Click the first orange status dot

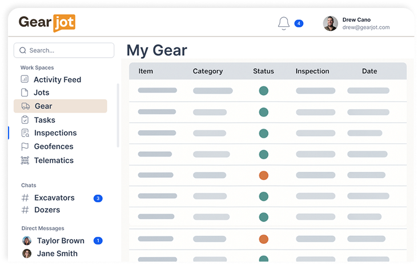pyautogui.click(x=263, y=175)
